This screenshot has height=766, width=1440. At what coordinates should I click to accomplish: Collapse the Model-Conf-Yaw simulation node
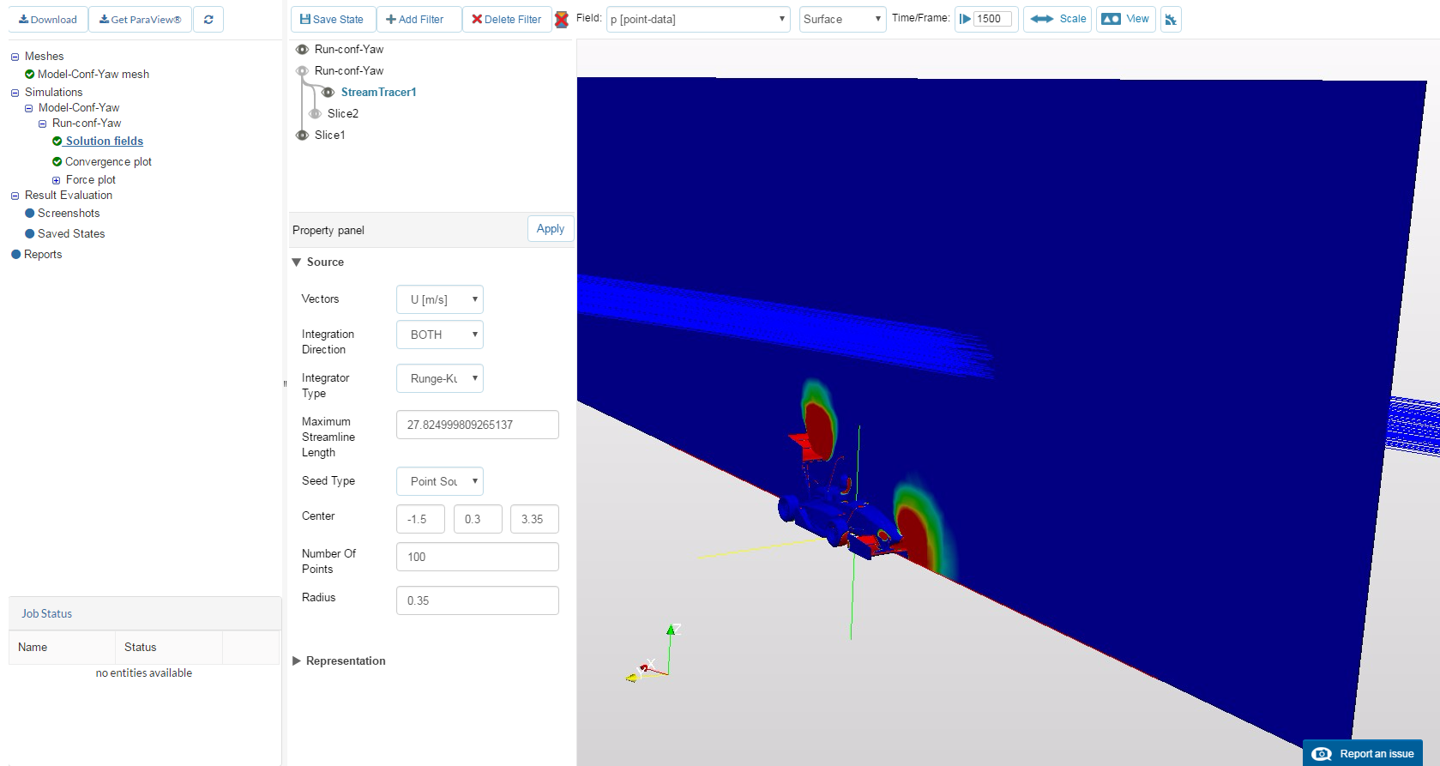28,108
